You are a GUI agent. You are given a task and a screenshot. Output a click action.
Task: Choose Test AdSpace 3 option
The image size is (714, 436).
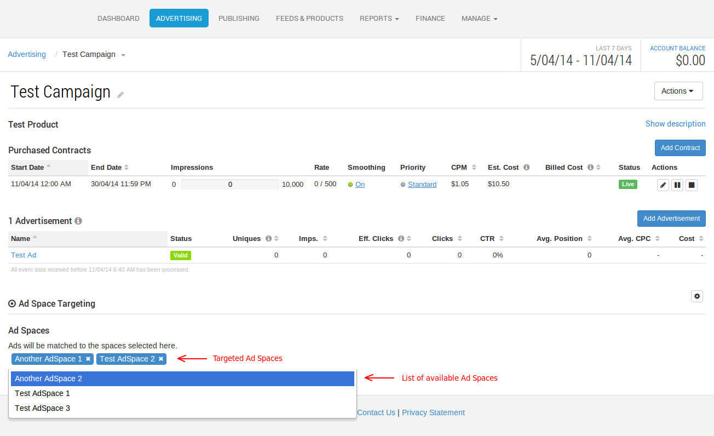click(182, 408)
